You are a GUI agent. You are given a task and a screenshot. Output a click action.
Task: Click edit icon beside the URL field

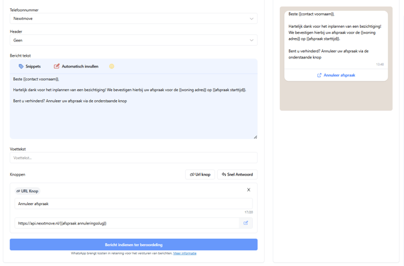[245, 223]
